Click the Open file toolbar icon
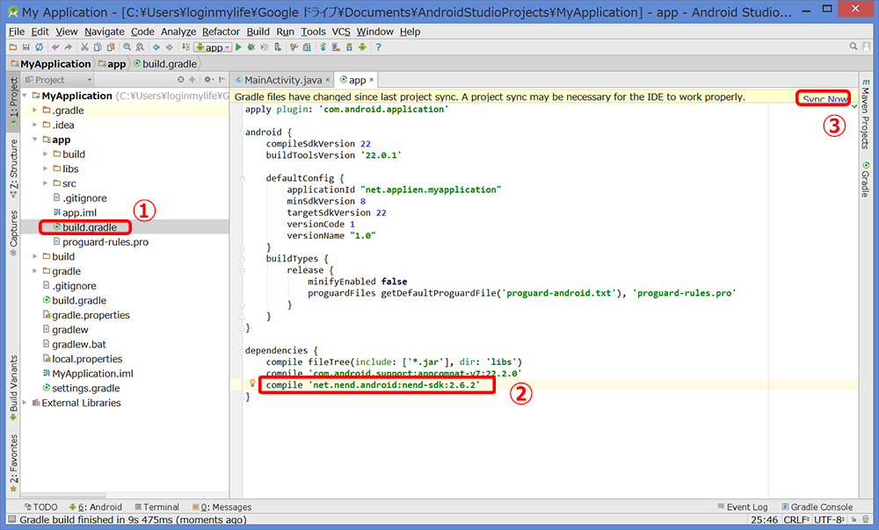Screen dimensions: 879x530 point(13,47)
